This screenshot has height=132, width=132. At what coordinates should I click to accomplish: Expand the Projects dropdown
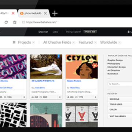pyautogui.click(x=33, y=43)
